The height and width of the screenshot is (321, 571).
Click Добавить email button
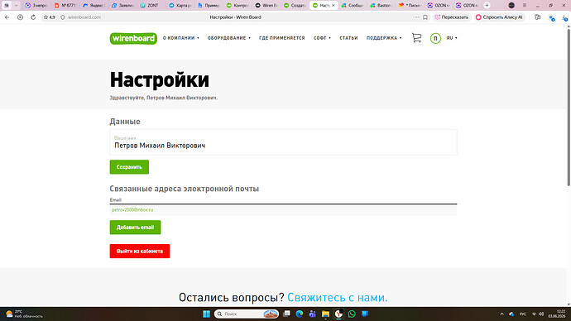[135, 228]
